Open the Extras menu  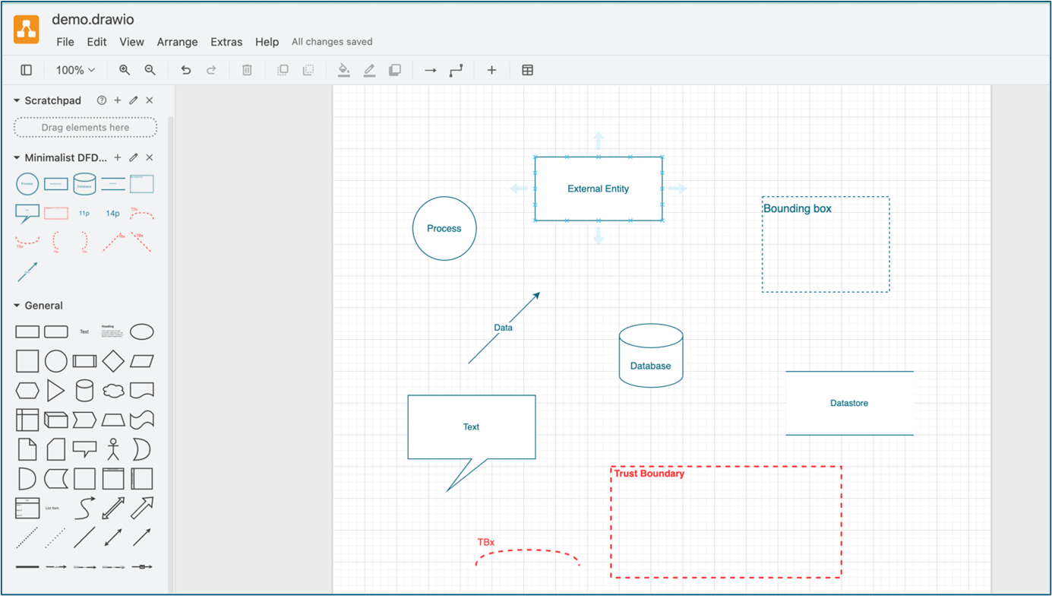tap(226, 42)
